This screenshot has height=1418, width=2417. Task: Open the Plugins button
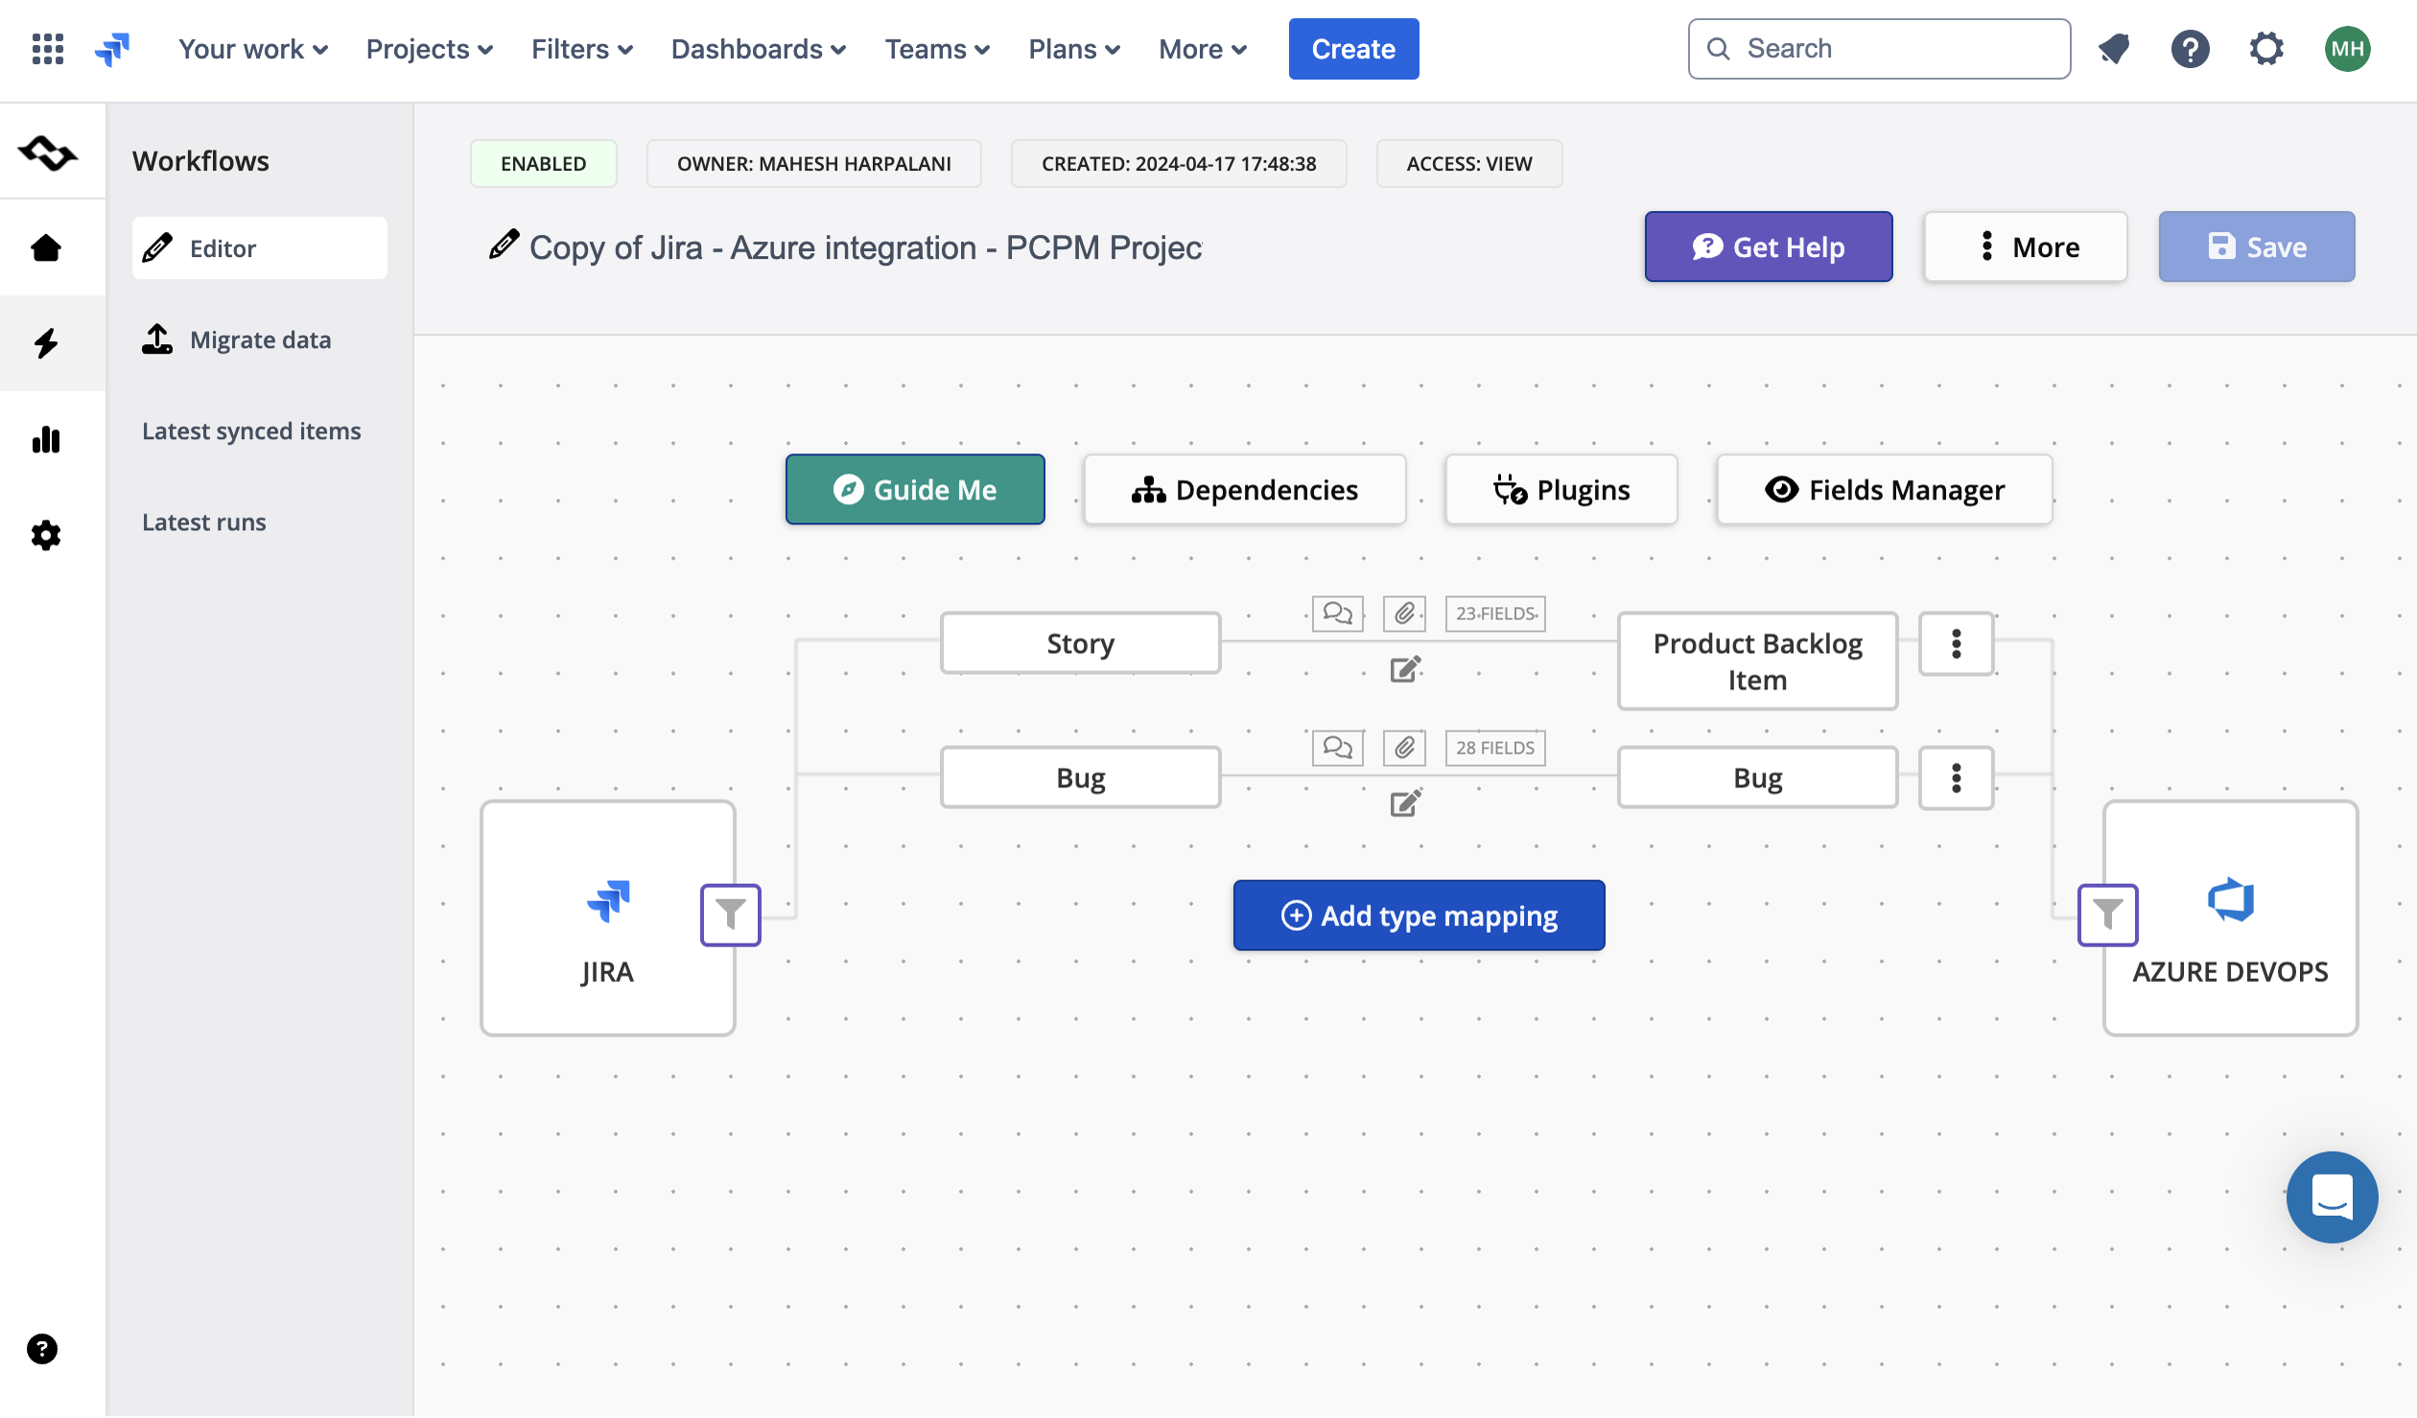point(1561,489)
